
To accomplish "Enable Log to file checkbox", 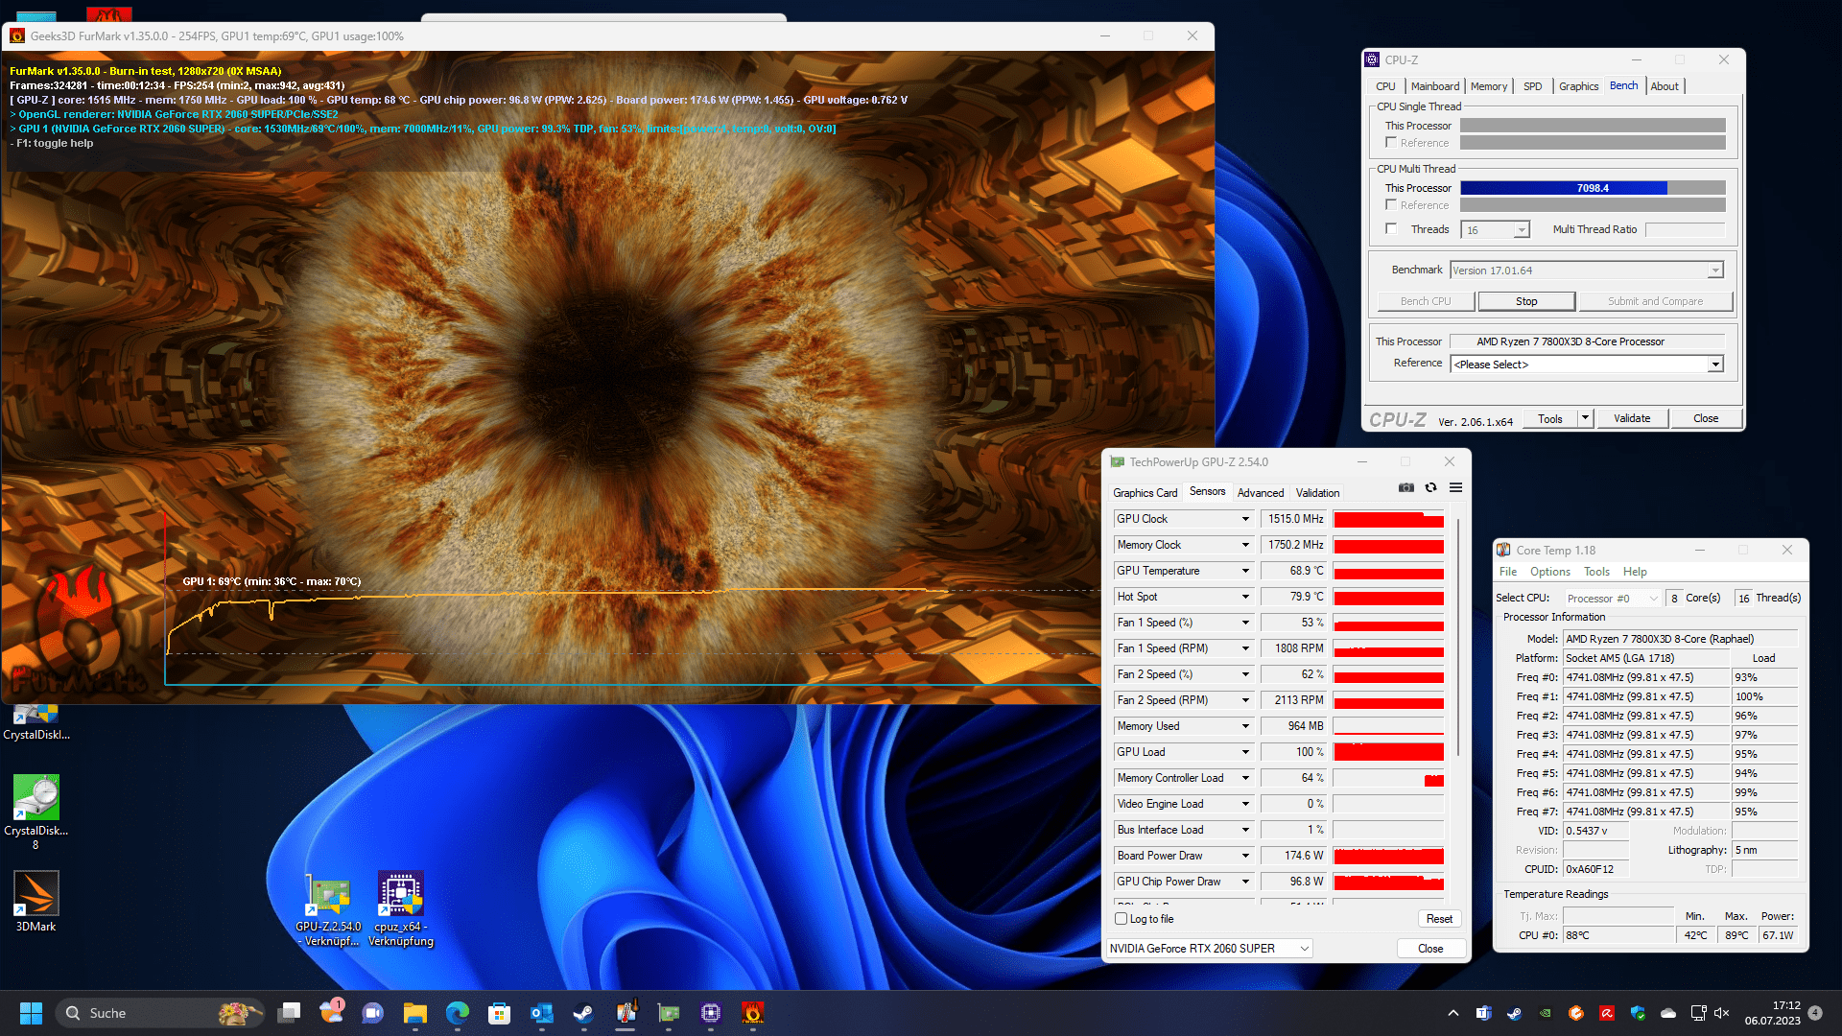I will tap(1121, 919).
